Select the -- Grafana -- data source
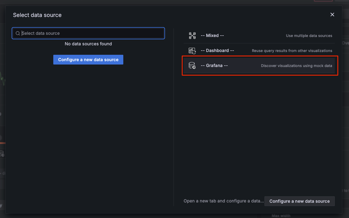The height and width of the screenshot is (218, 349). [x=259, y=66]
